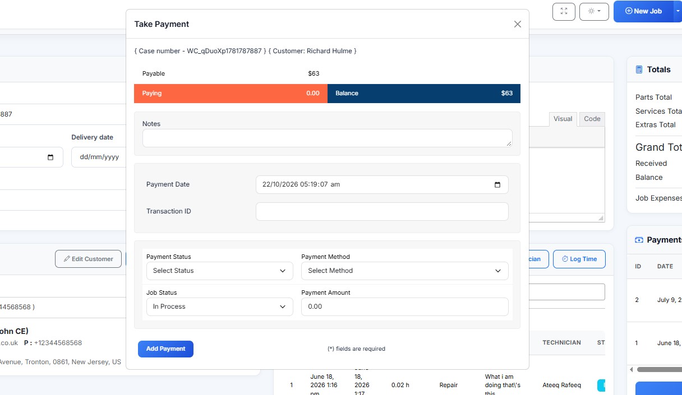
Task: Open Payment Date calendar picker icon
Action: tap(497, 185)
